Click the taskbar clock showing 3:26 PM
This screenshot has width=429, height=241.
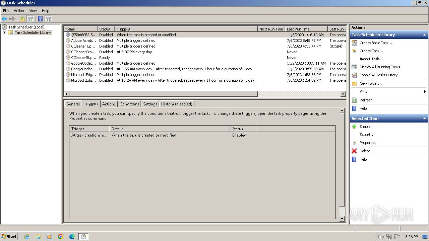412,237
